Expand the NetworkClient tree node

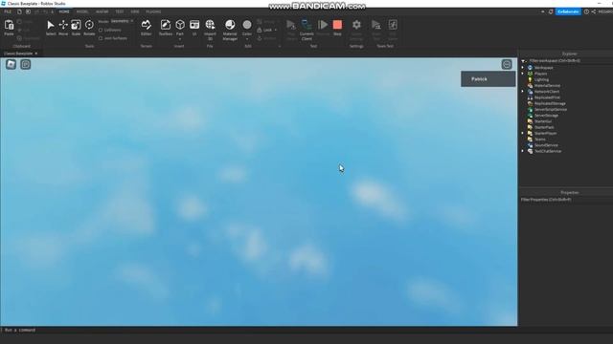pos(523,92)
